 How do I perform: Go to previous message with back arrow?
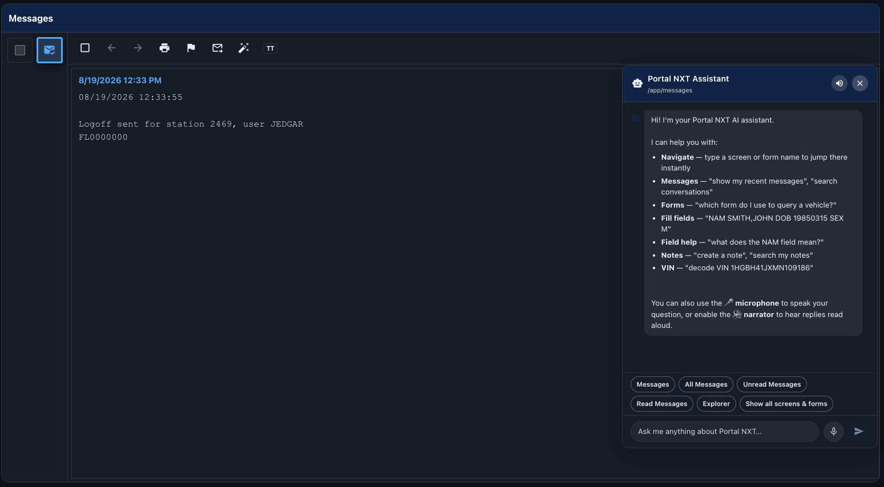click(112, 48)
